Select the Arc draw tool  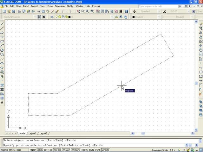[2, 46]
